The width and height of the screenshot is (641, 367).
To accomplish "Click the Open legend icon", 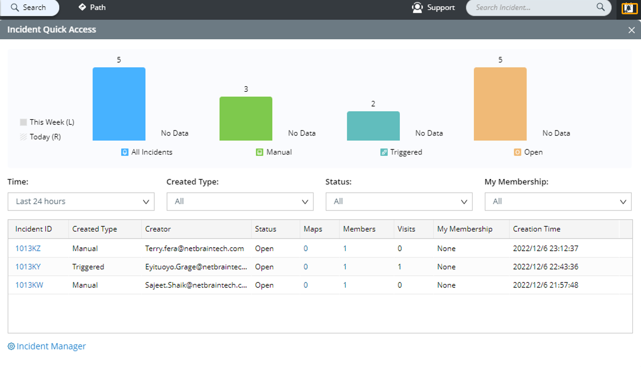I will point(517,152).
